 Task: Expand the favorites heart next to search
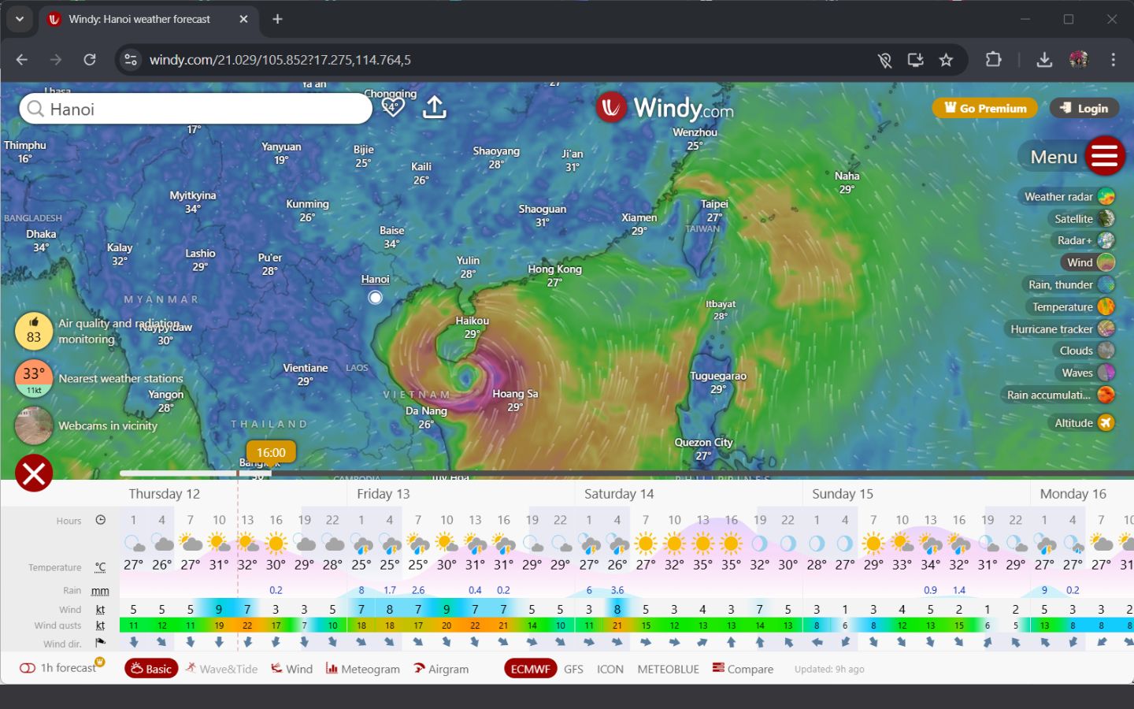tap(392, 106)
